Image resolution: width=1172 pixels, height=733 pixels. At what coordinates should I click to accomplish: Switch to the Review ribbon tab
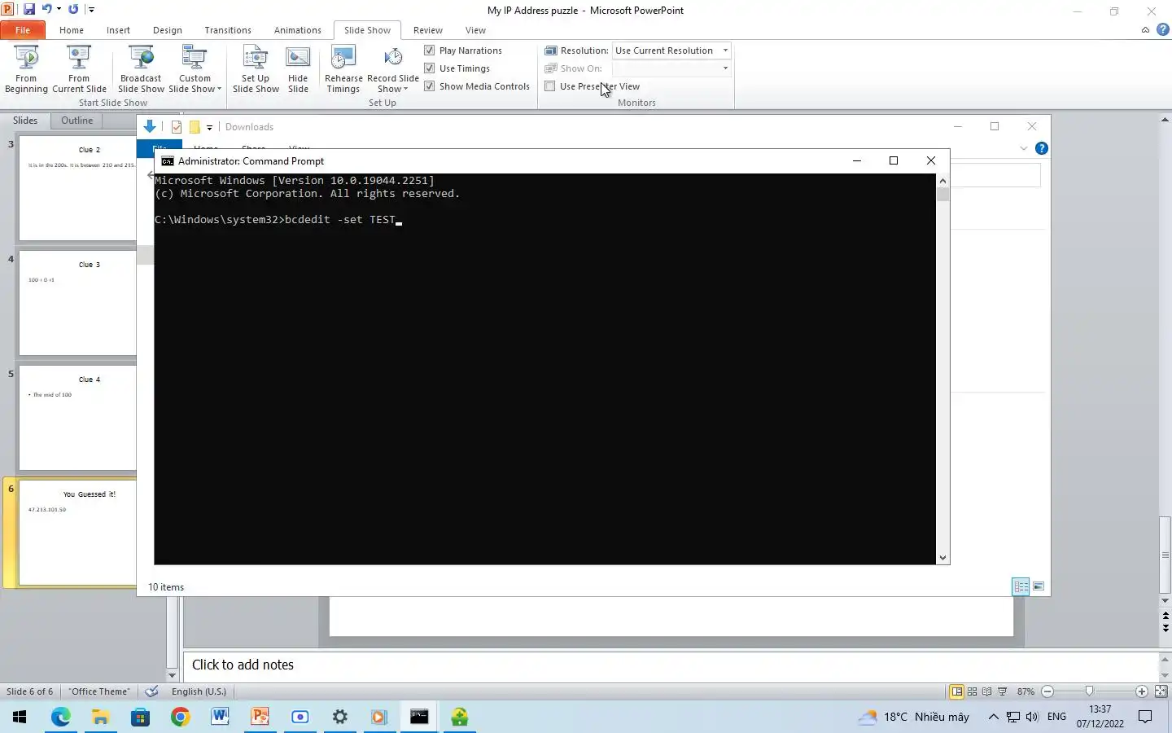coord(428,30)
